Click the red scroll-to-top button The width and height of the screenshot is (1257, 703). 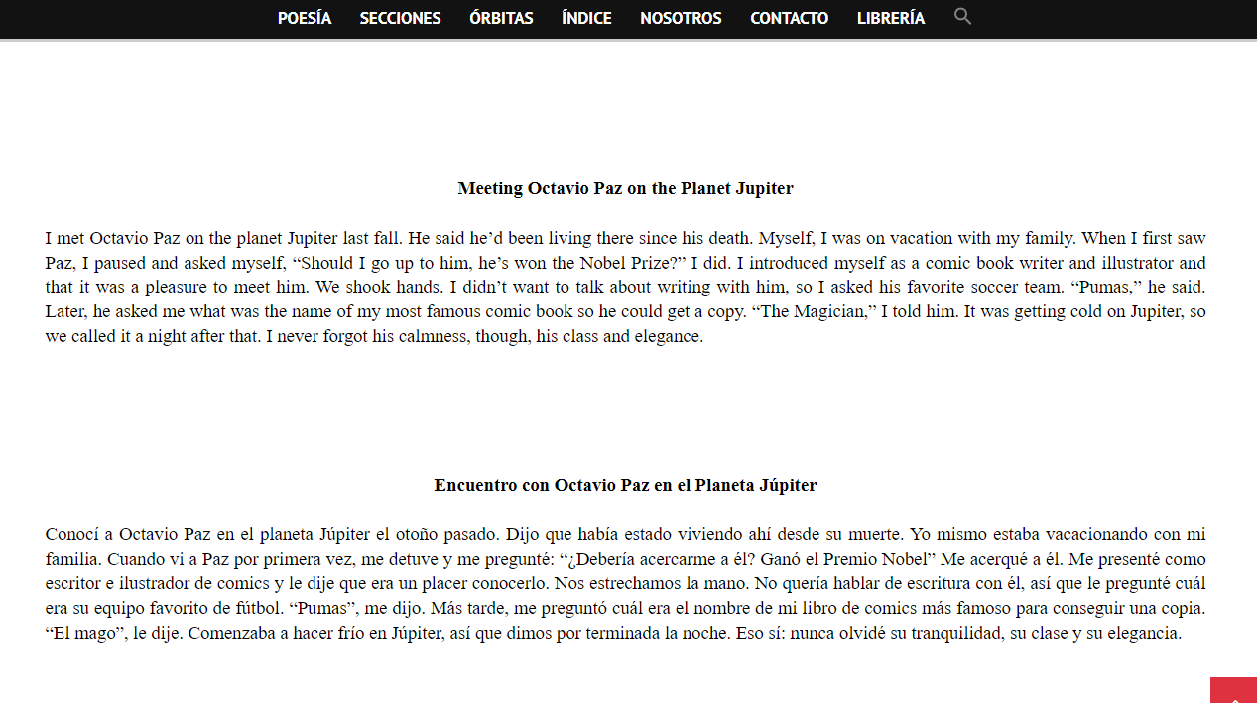pos(1233,690)
